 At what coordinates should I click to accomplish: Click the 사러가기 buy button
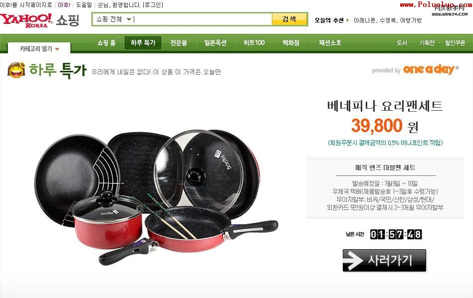click(x=384, y=260)
